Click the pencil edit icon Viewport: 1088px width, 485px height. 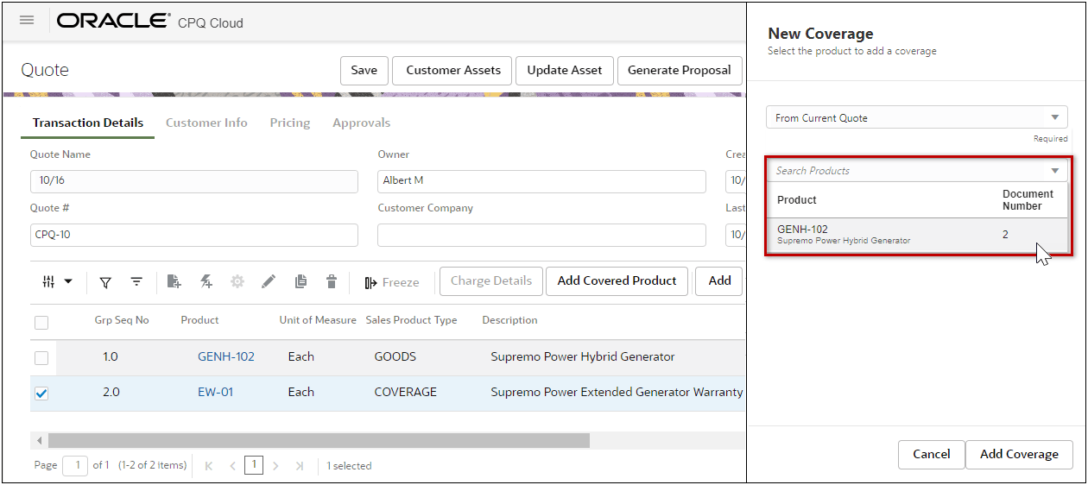pyautogui.click(x=269, y=281)
